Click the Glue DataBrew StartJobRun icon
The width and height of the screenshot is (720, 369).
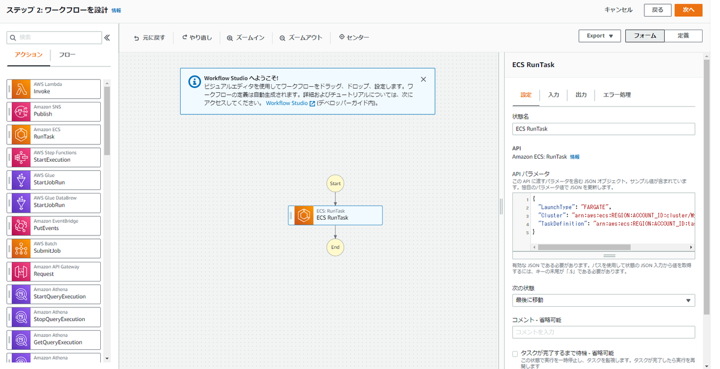click(21, 202)
